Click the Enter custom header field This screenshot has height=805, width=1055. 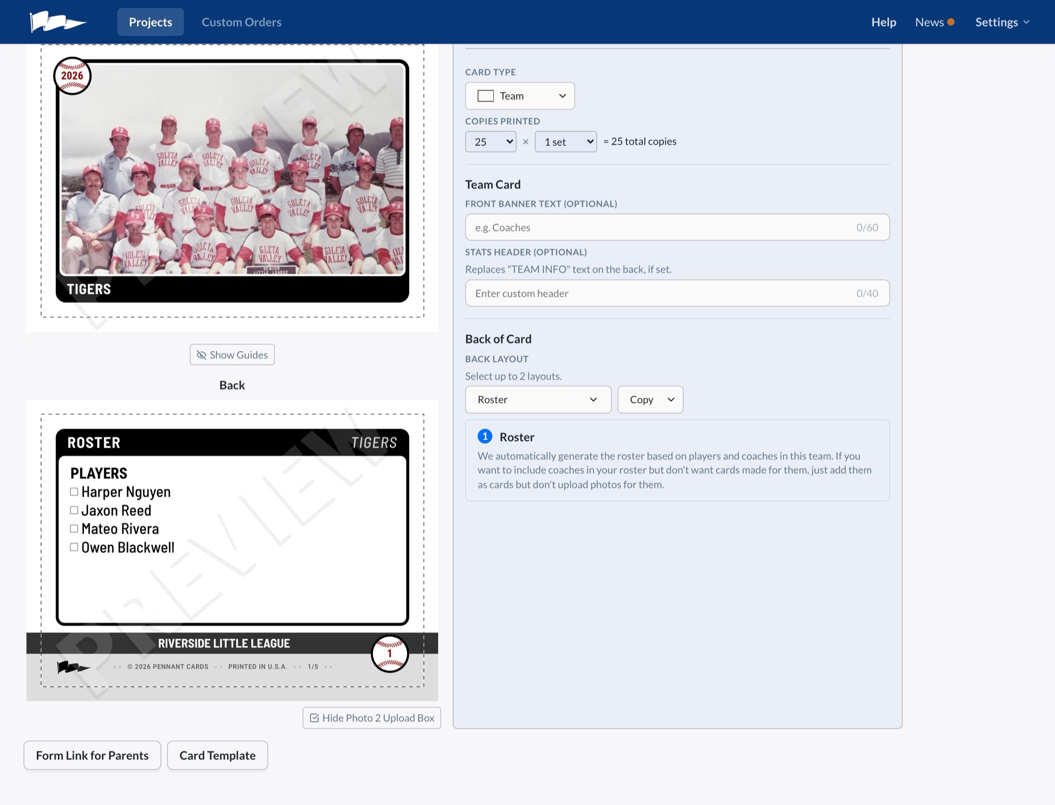[677, 293]
